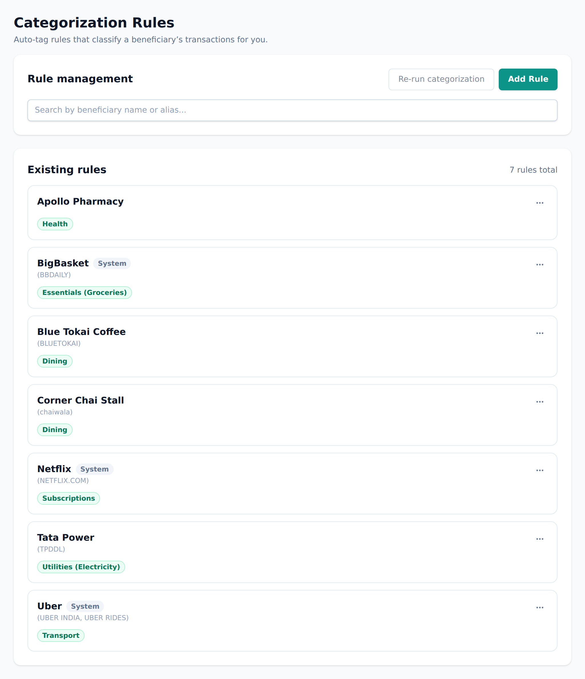
Task: Click the Rule management heading
Action: [80, 79]
